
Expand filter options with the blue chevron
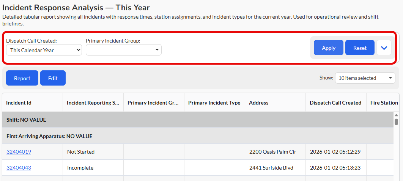click(x=384, y=48)
